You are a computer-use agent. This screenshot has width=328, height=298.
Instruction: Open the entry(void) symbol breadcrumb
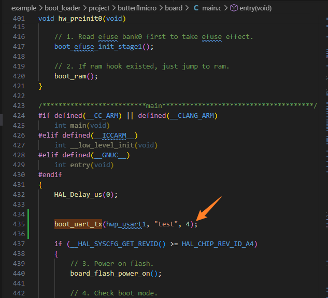pos(255,8)
